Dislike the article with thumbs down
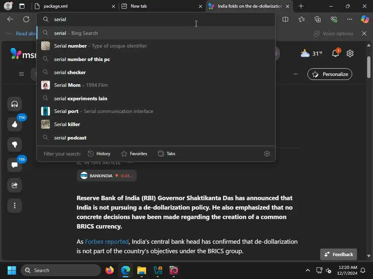Viewport: 373px width, 279px height. pos(15,145)
